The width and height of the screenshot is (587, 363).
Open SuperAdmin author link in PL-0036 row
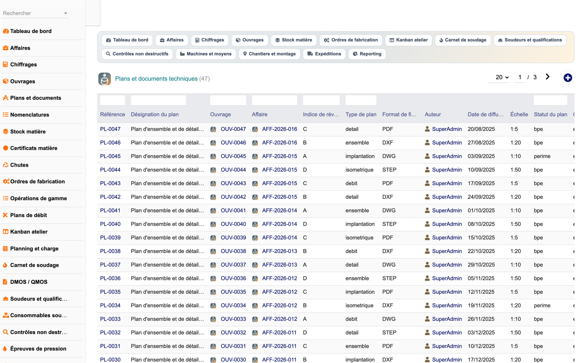coord(447,278)
